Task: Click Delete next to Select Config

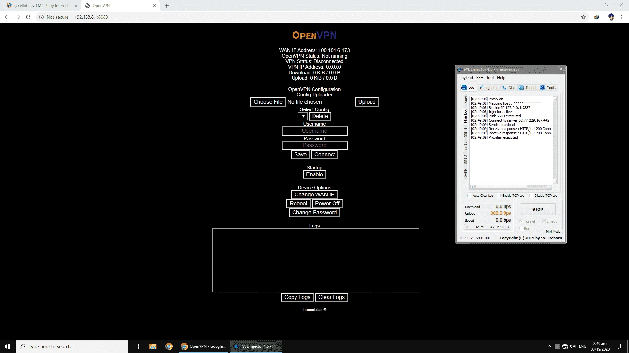Action: pyautogui.click(x=320, y=116)
